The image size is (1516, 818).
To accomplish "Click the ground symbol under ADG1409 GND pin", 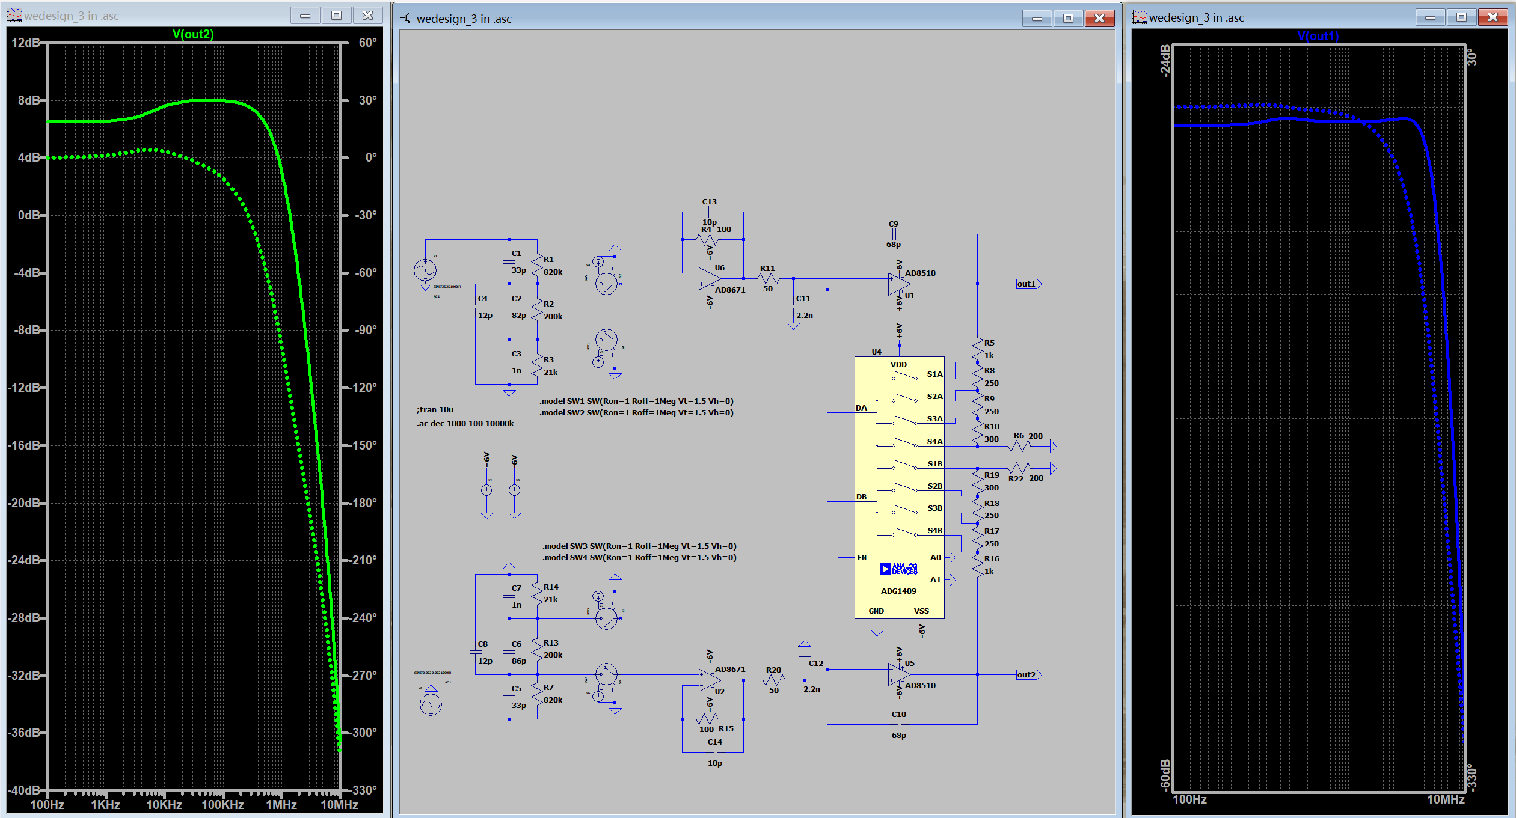I will click(877, 632).
